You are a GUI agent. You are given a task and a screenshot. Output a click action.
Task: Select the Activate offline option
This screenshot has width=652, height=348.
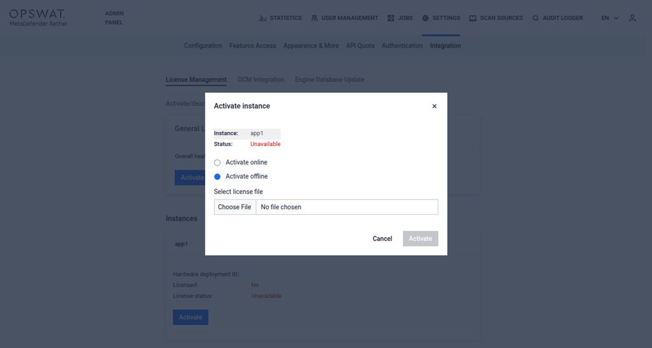point(217,177)
